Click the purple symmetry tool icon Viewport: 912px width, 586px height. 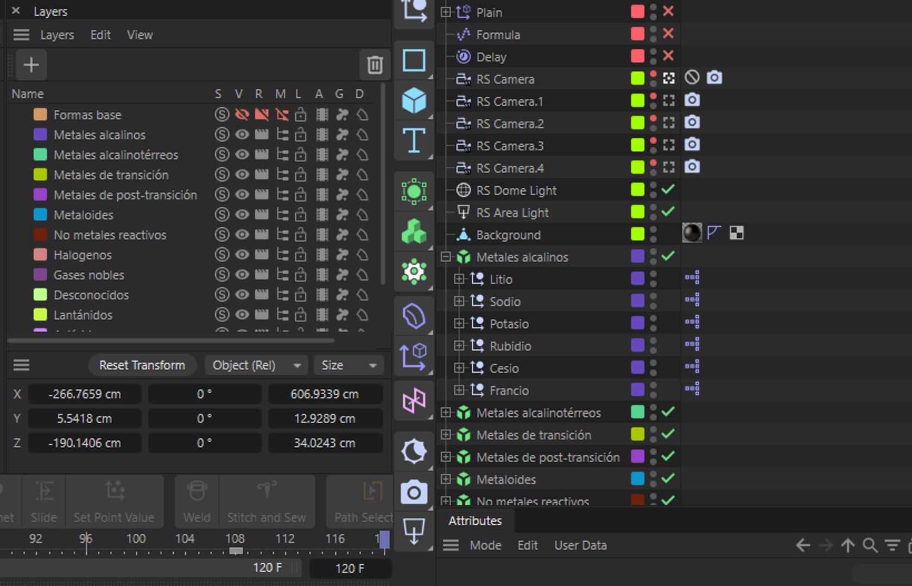(x=414, y=401)
